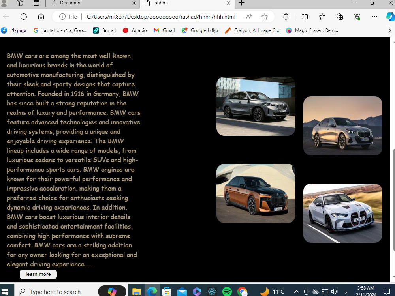This screenshot has height=296, width=395.
Task: Click the address bar URL field
Action: click(x=161, y=17)
